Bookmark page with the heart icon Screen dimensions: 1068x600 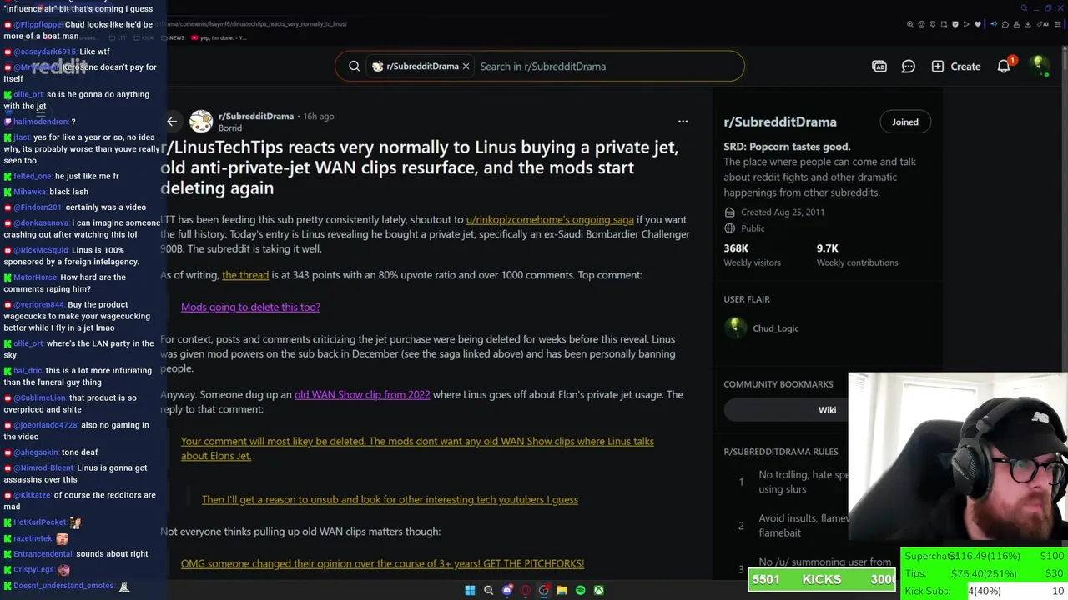click(978, 24)
